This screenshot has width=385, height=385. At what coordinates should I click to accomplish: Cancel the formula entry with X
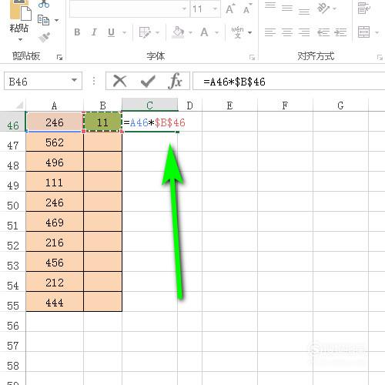[x=120, y=81]
